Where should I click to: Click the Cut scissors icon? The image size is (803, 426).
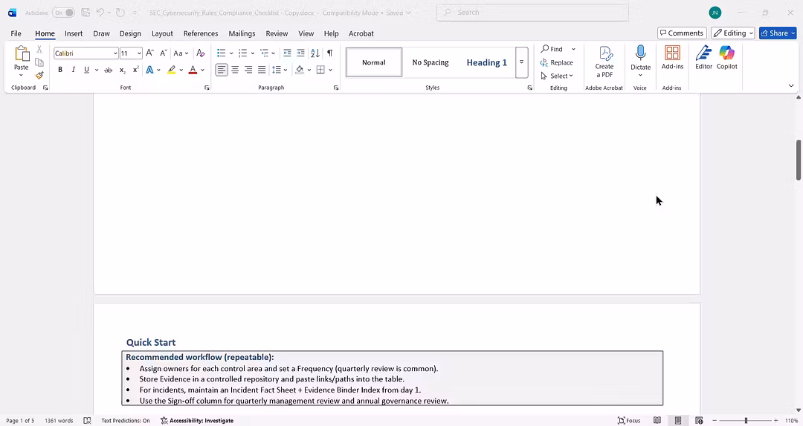(39, 50)
